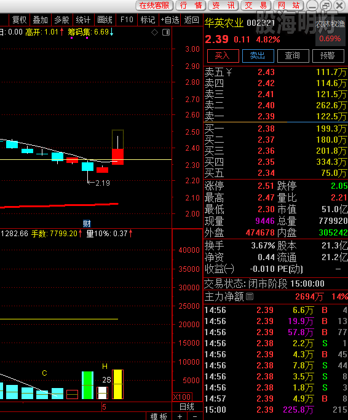Click the red 买入 buy button
The image size is (348, 420).
[223, 56]
